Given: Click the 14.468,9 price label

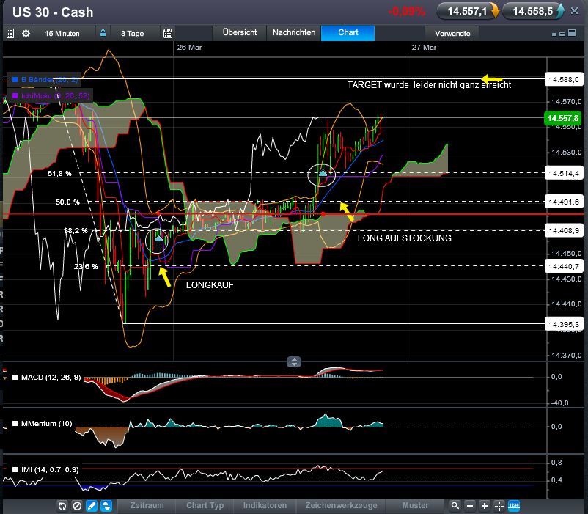Looking at the screenshot, I should (x=564, y=230).
